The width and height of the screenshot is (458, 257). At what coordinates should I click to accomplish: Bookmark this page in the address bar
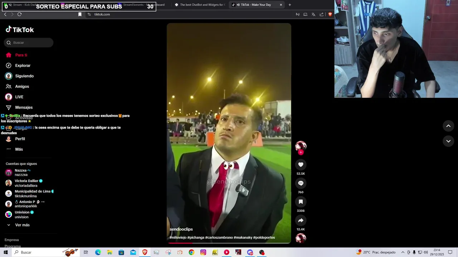pyautogui.click(x=80, y=14)
